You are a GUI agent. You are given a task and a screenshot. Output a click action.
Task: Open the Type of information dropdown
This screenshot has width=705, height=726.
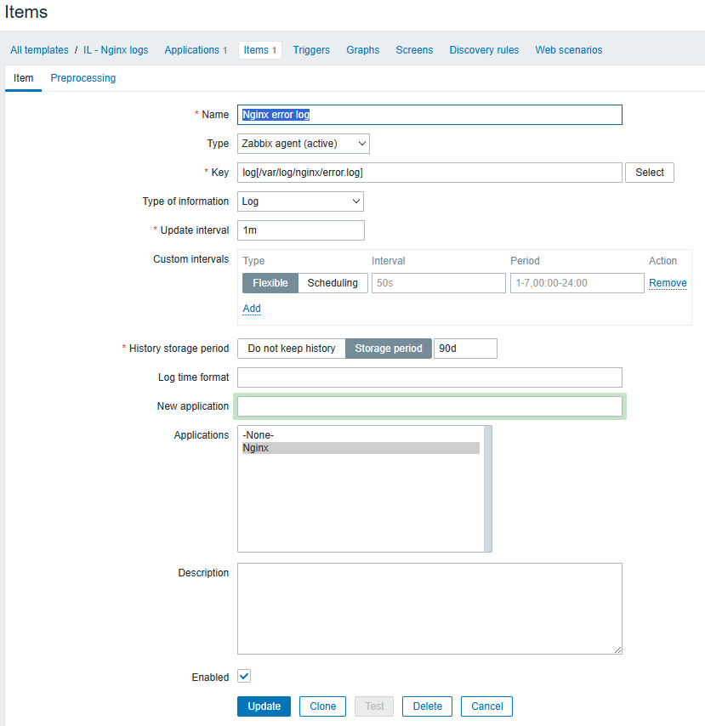pos(300,201)
